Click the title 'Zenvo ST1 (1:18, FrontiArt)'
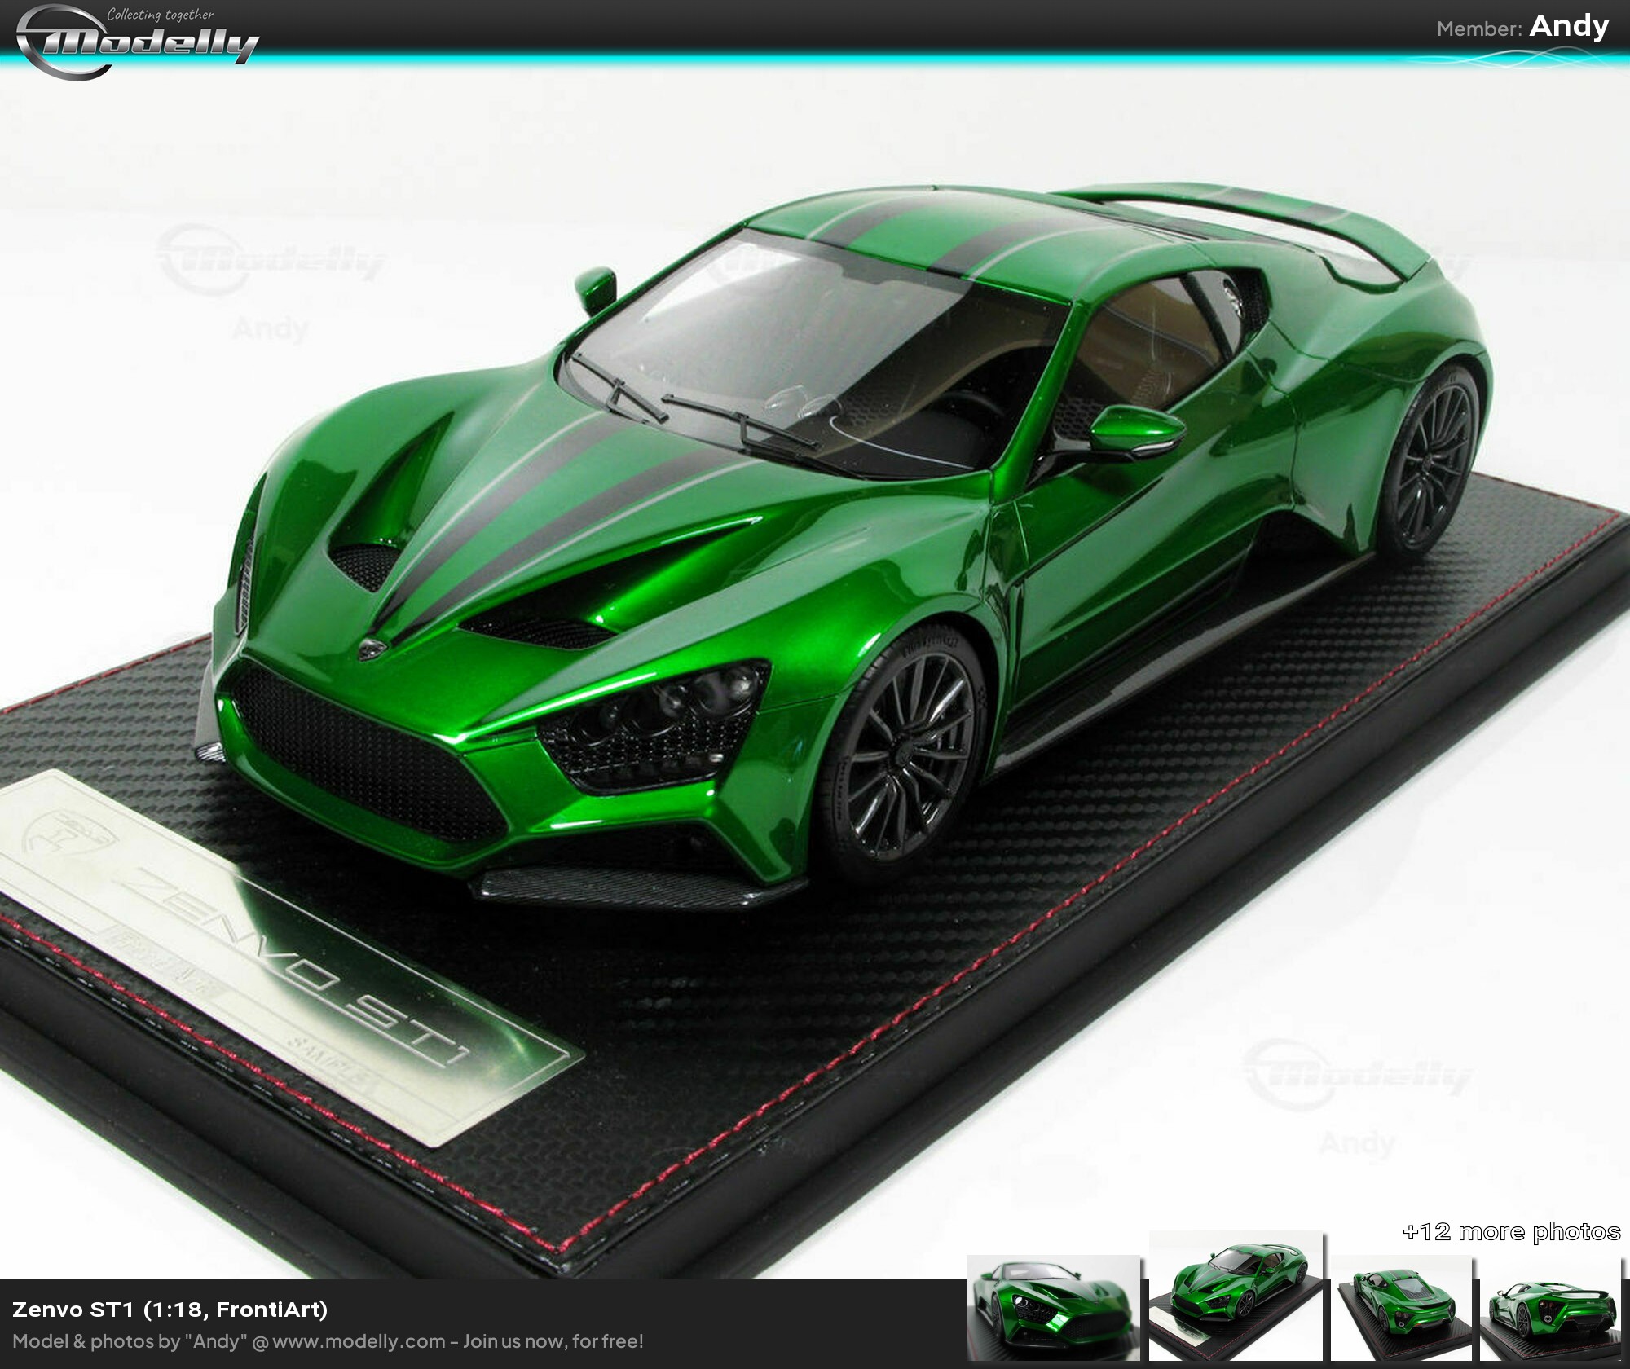 (x=170, y=1310)
